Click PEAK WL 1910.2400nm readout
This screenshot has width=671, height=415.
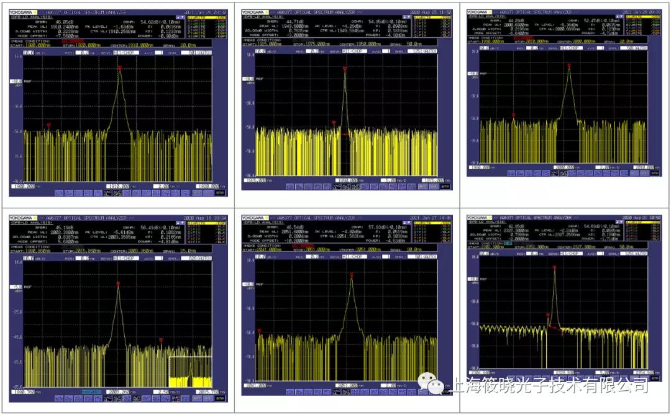[53, 26]
